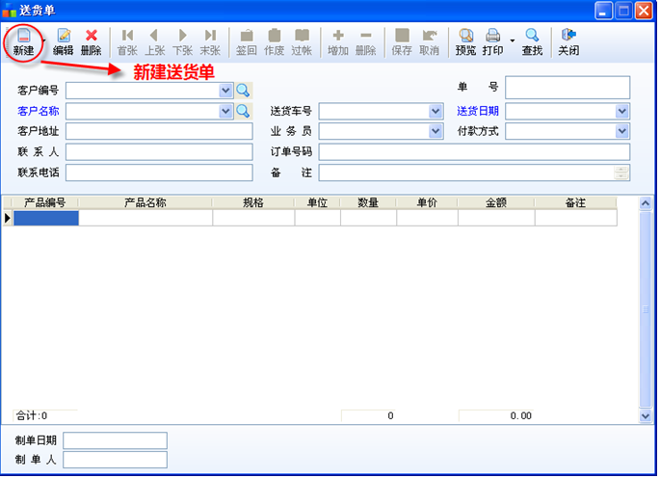Screen dimensions: 660x478
Task: Minimize the 送货单 window
Action: [603, 11]
